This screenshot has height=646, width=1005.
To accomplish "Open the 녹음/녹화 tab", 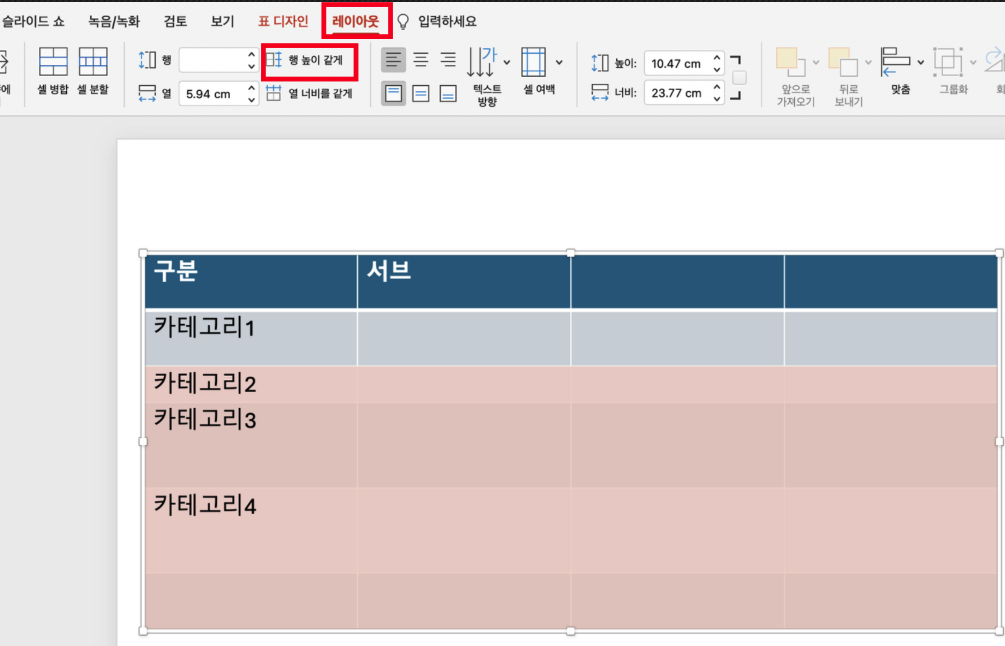I will coord(114,22).
